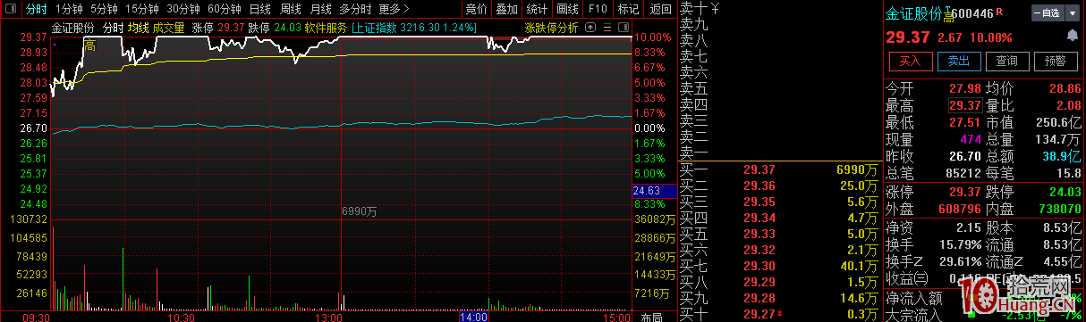Click the alert bell icon
This screenshot has height=322, width=1086.
tap(1073, 36)
